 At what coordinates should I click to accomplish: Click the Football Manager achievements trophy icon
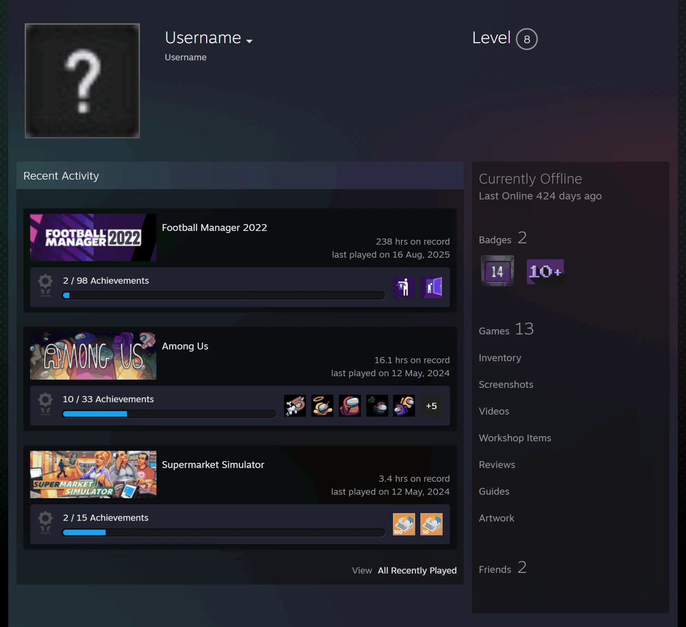[x=45, y=285]
